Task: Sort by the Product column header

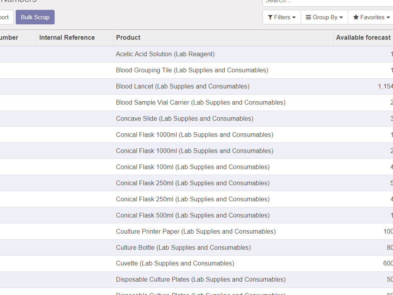Action: [128, 37]
